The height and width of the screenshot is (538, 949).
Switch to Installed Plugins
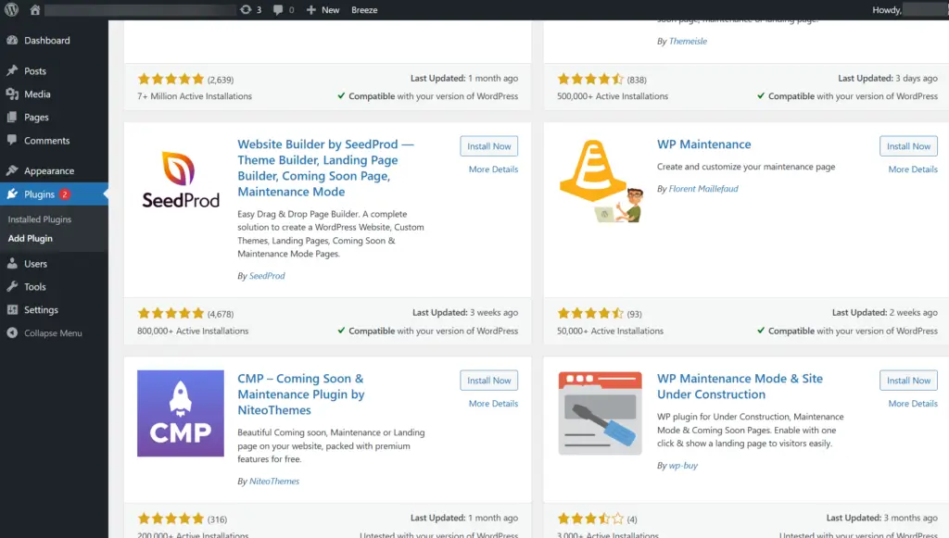coord(41,221)
